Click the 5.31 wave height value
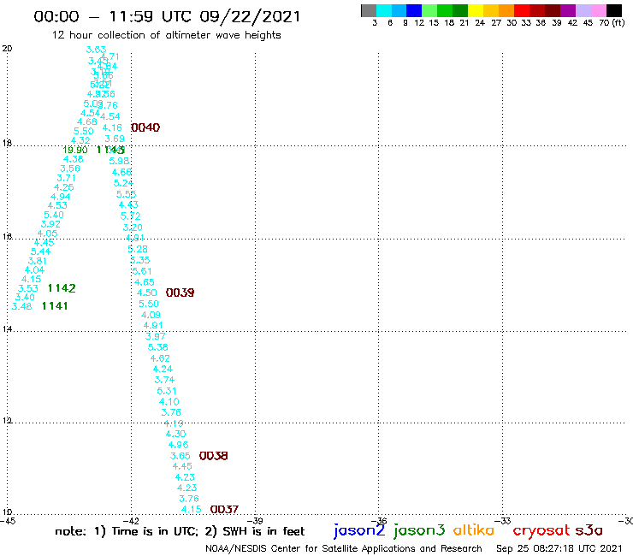 point(166,391)
